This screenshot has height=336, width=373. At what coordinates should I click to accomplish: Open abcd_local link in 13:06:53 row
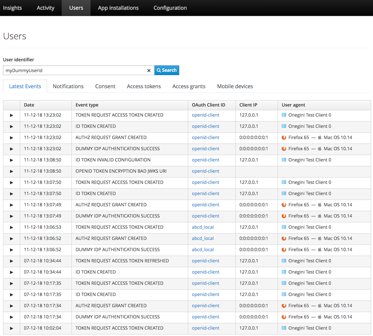[x=203, y=227]
